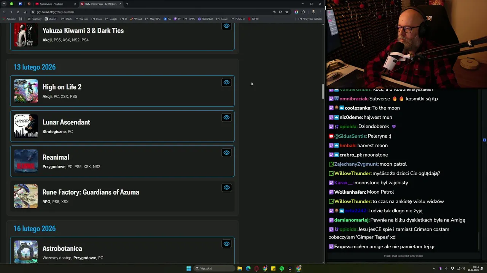
Task: Open Rune Factory Guardians of Azuma title
Action: (91, 192)
